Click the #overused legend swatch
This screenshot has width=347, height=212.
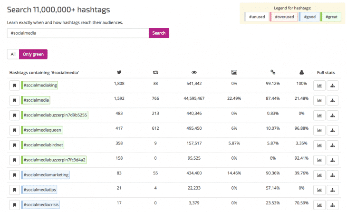tap(283, 17)
